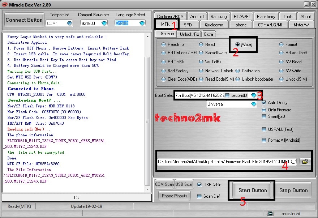Open Phone Pinouts

tap(175, 196)
